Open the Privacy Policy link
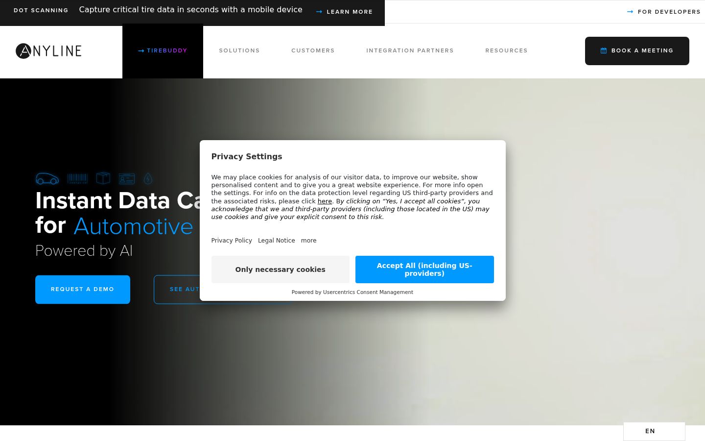 tap(232, 241)
